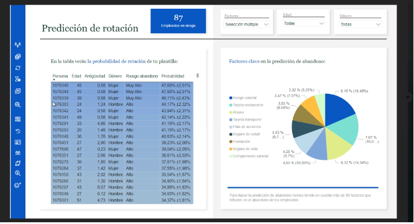Select the 'Ahorro' legend entry
This screenshot has height=224, width=414.
236,112
